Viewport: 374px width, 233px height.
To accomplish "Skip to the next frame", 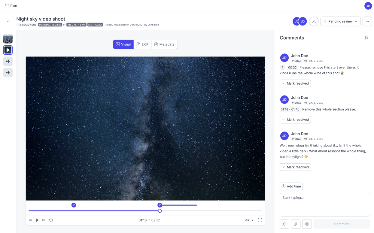I will 44,220.
